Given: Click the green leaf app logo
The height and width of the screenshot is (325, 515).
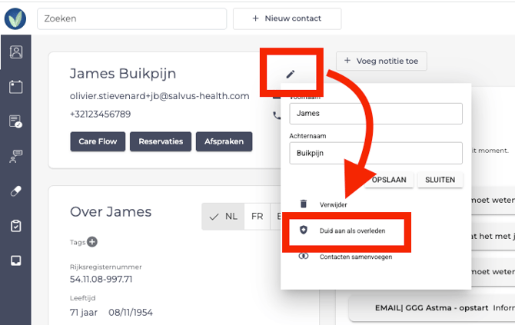Looking at the screenshot, I should (15, 18).
